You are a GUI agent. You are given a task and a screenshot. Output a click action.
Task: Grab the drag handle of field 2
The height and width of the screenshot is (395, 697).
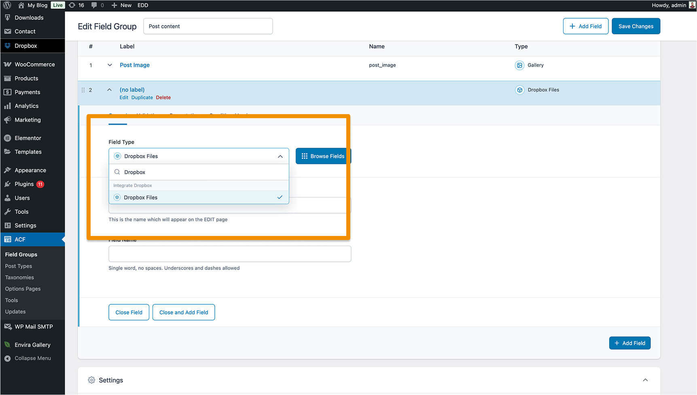coord(83,90)
